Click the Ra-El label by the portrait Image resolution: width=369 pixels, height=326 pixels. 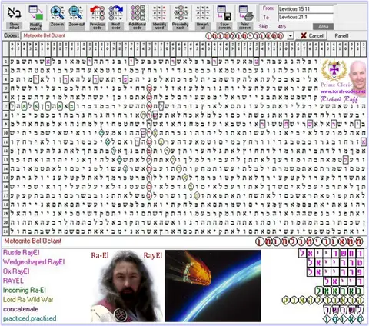point(100,255)
